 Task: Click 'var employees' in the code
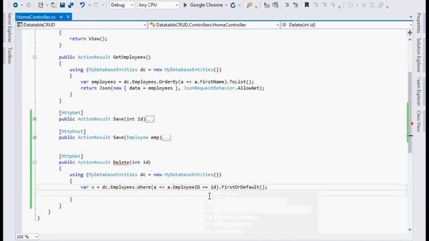99,82
